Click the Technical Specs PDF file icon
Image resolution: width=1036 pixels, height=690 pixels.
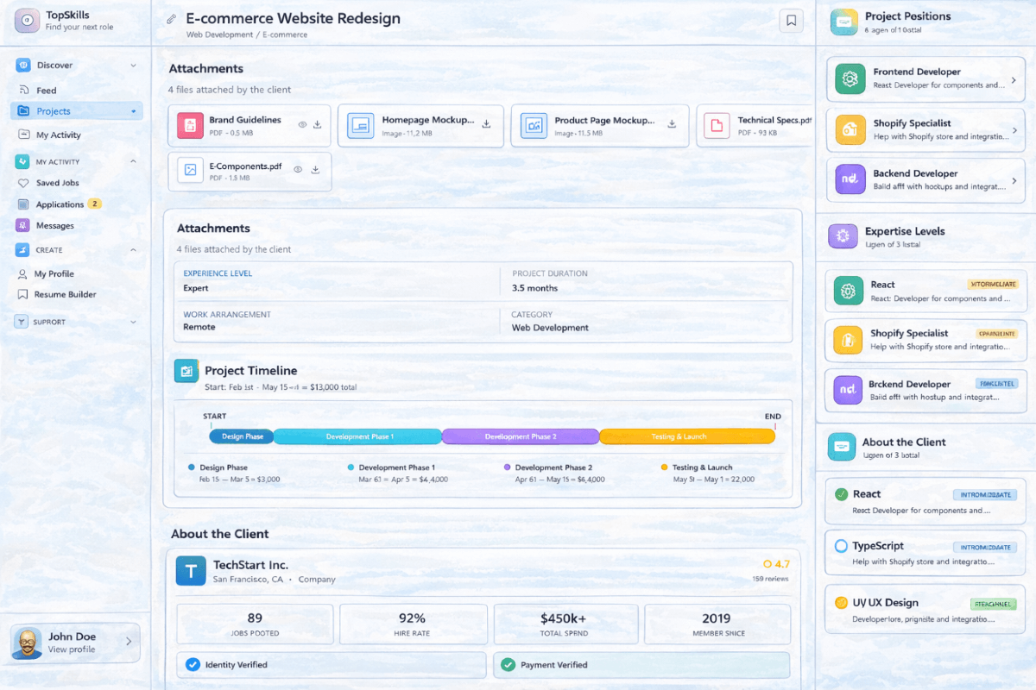click(x=716, y=125)
